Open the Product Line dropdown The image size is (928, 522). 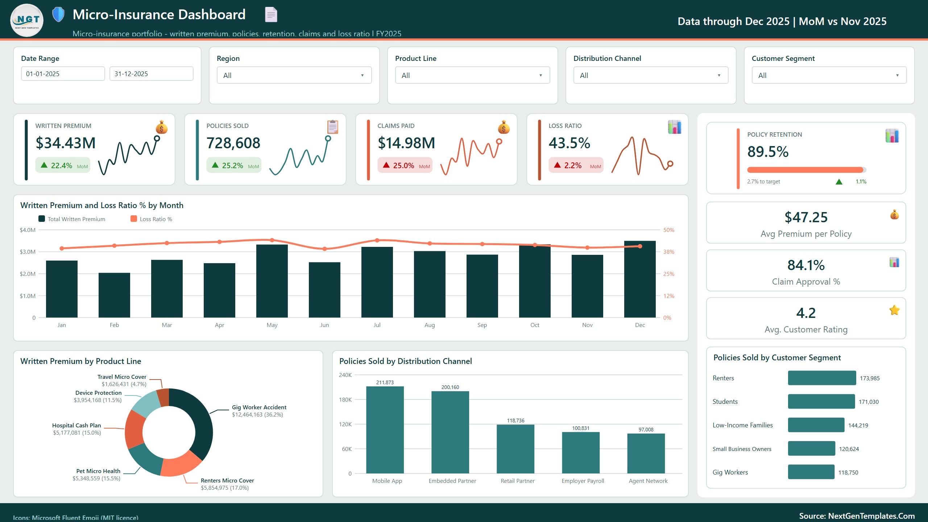click(x=472, y=75)
